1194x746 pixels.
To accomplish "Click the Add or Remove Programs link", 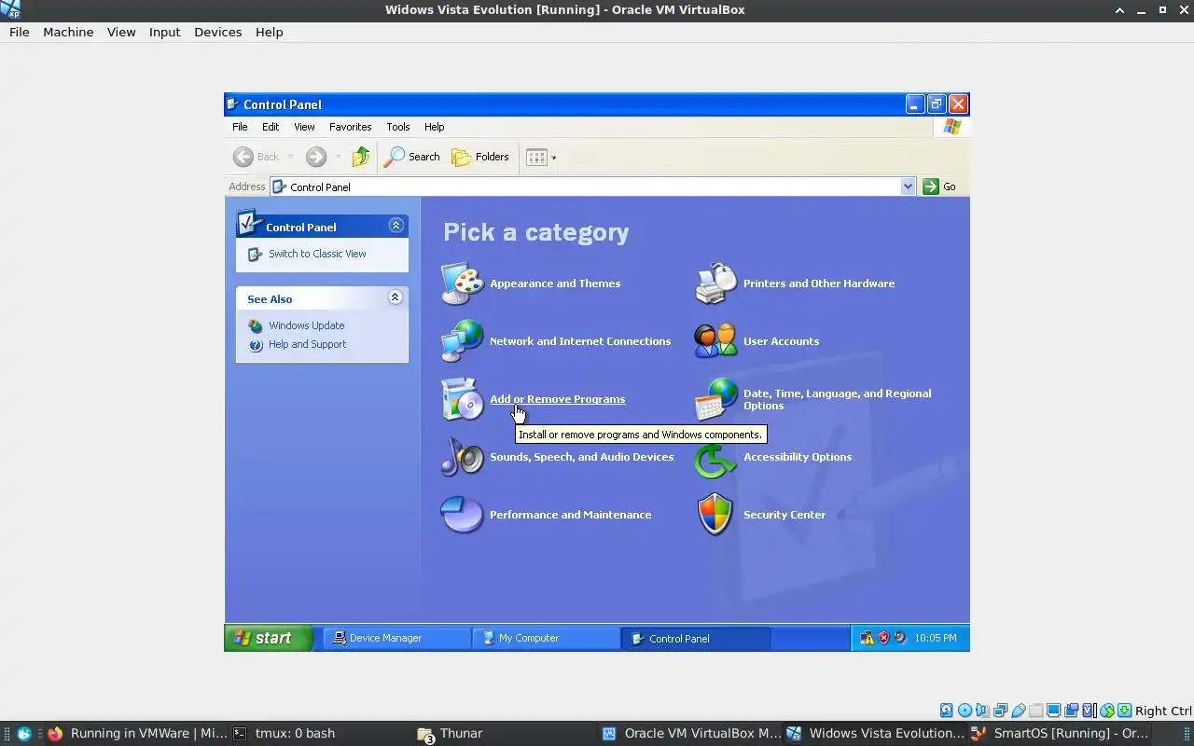I will (x=558, y=399).
